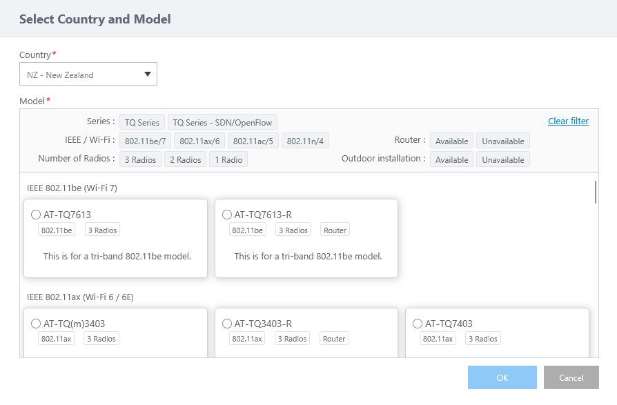Click the Router tag on AT-TQ3403-R card
617x405 pixels.
(334, 339)
